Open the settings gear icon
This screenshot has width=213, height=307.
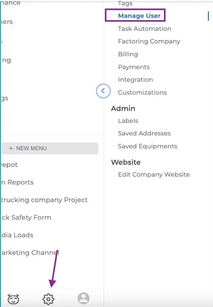48,299
